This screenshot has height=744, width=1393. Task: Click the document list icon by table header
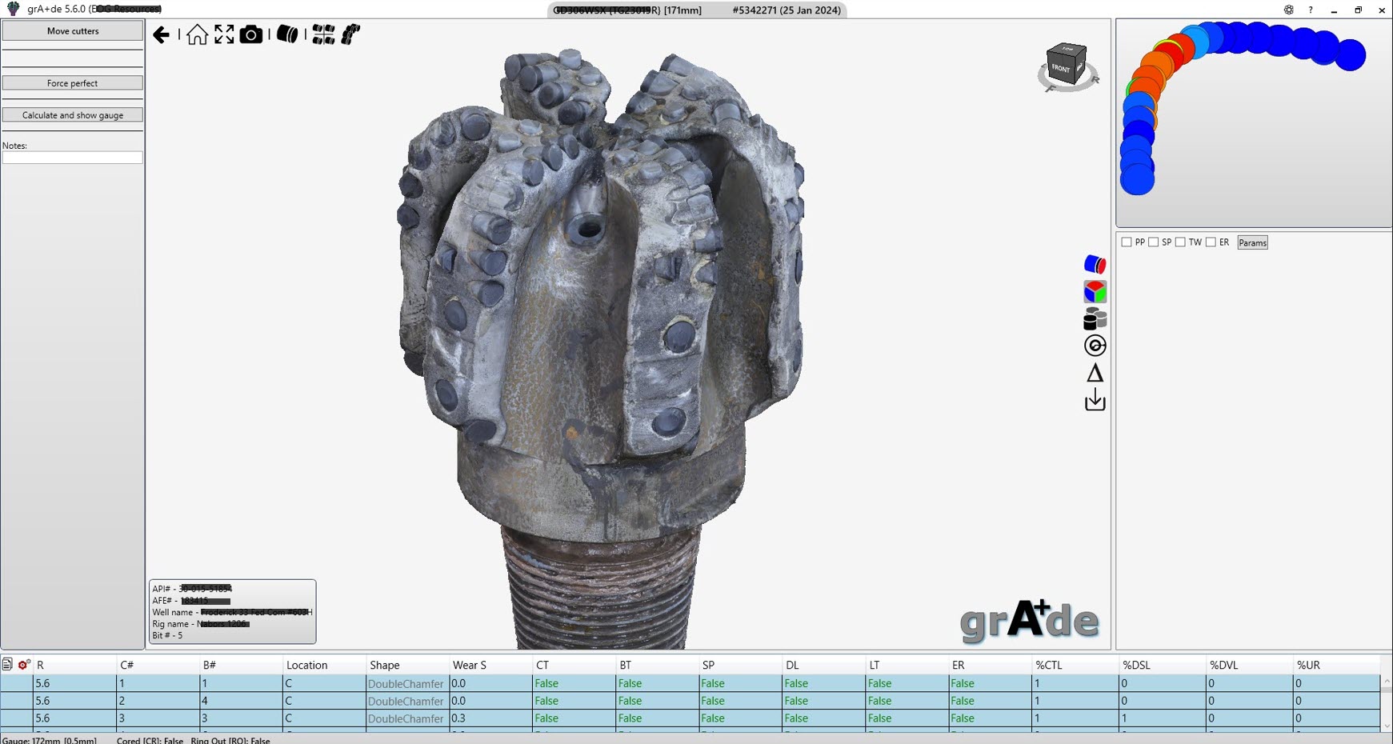coord(7,664)
